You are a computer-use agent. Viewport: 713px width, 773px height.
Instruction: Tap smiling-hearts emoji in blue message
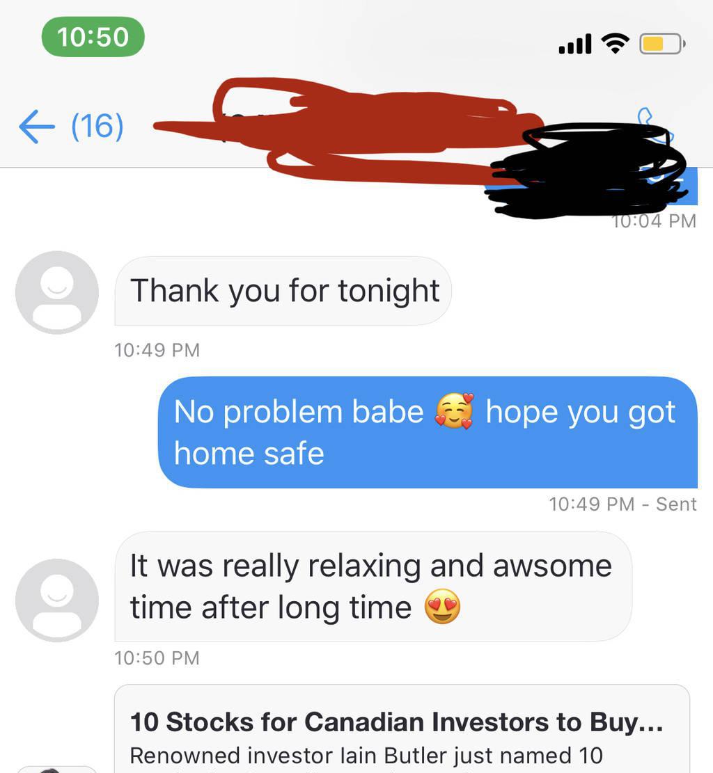[x=455, y=411]
